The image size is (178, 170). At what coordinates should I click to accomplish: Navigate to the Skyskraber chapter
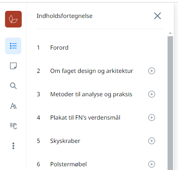65,141
